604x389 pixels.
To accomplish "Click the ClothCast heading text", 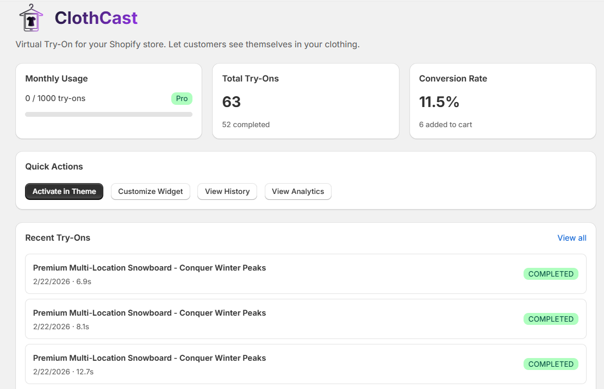I will 96,18.
